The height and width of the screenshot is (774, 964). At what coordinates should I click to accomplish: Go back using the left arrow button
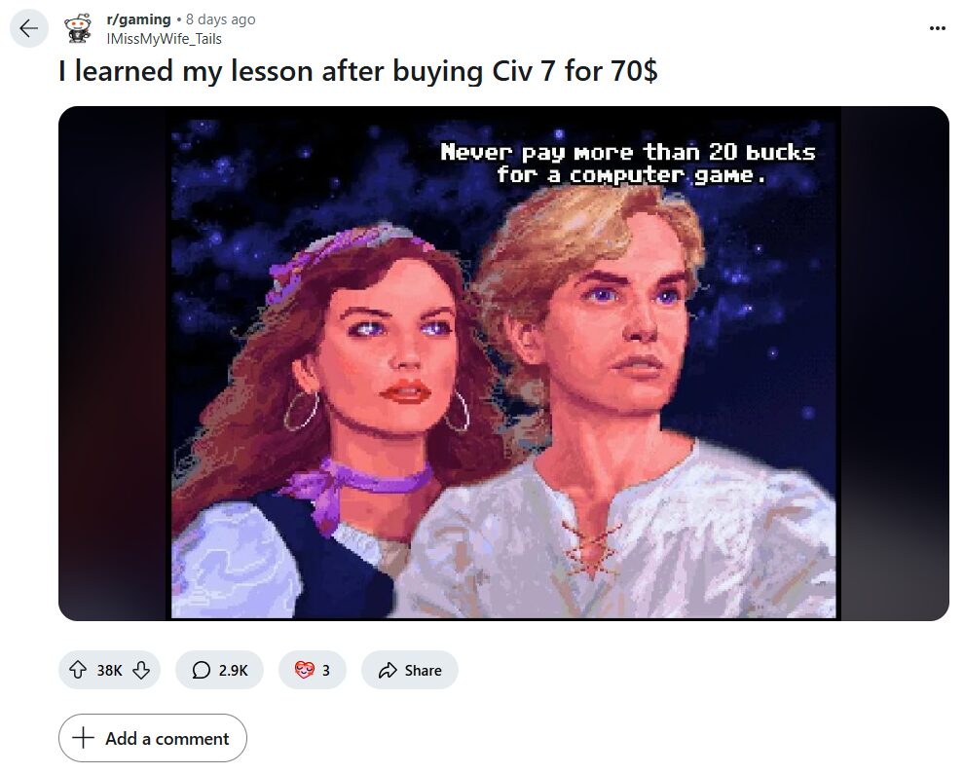(x=29, y=28)
